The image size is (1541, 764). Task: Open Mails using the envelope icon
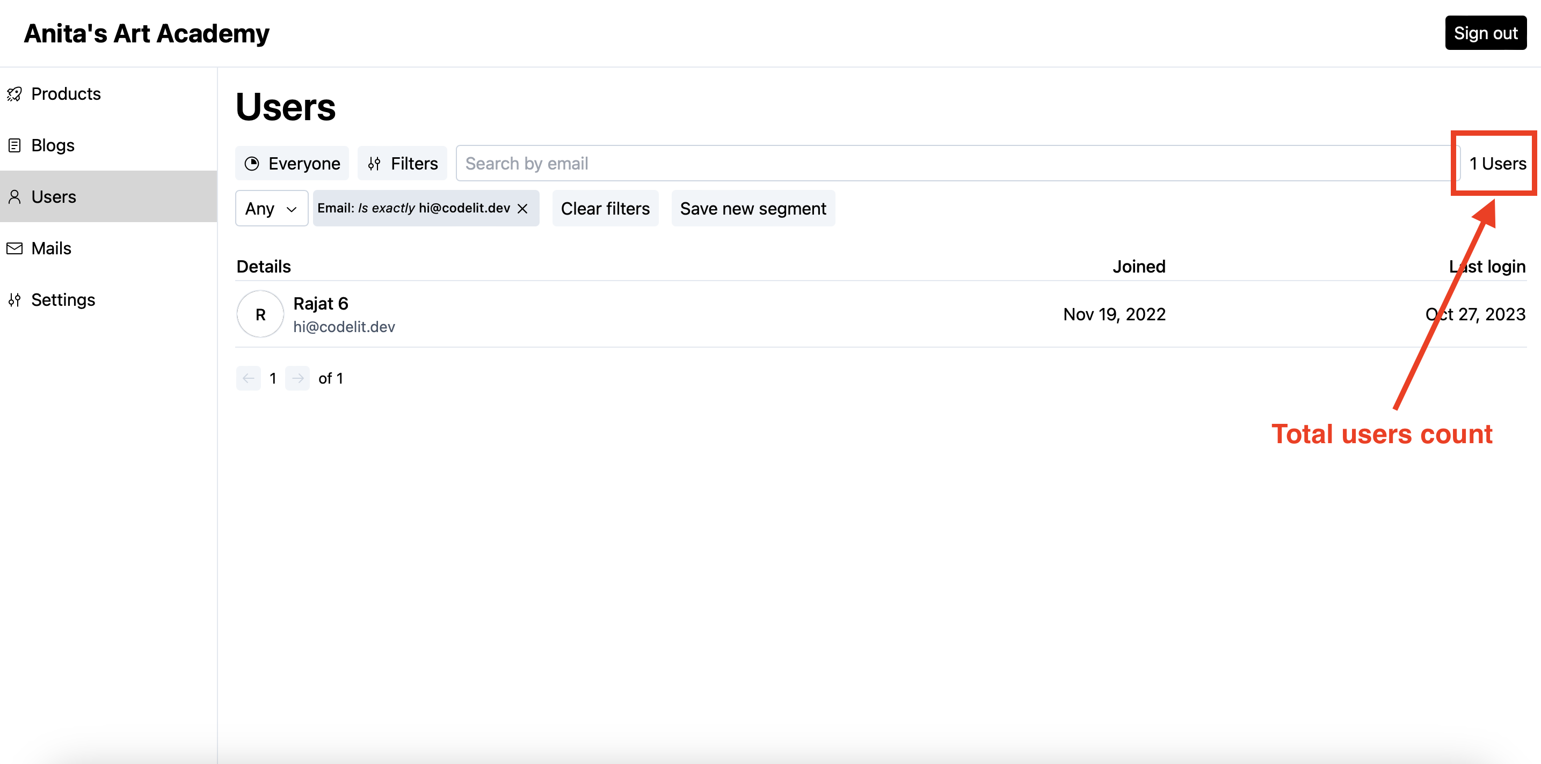[14, 248]
